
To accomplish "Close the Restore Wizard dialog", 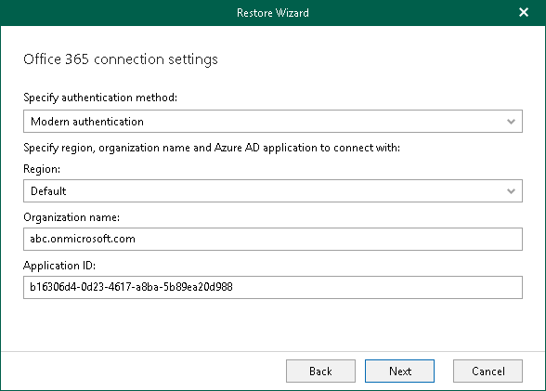I will coord(524,12).
